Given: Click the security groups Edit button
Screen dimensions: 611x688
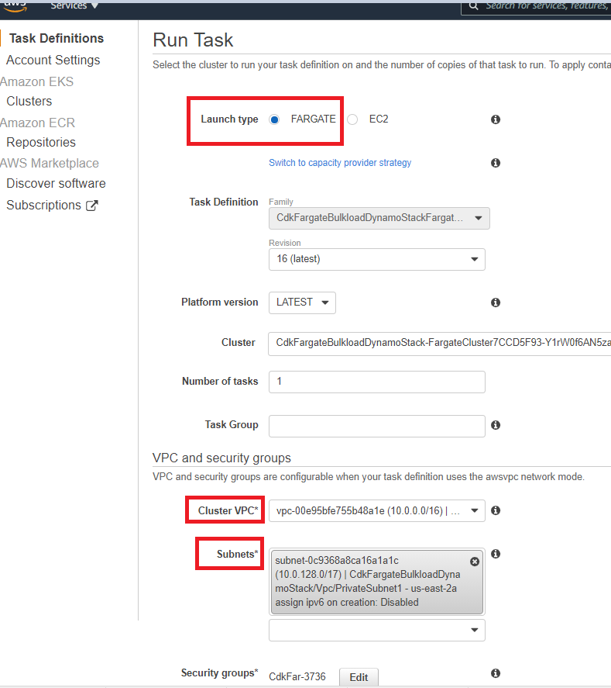Looking at the screenshot, I should (359, 677).
